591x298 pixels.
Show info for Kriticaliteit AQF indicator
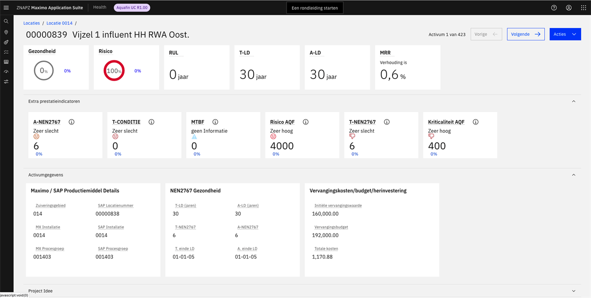[475, 122]
